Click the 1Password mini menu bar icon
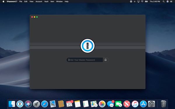The image size is (175, 109). click(131, 1)
